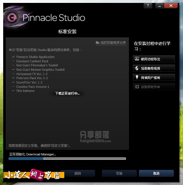Select the Pinnacle Studio Application item
This screenshot has width=183, height=185.
[x=35, y=57]
